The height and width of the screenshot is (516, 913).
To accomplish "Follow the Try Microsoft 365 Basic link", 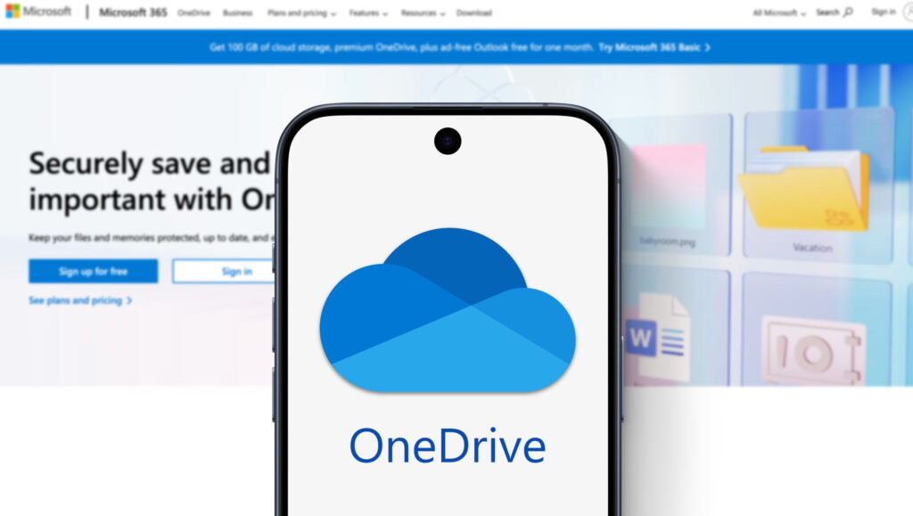I will [x=654, y=47].
